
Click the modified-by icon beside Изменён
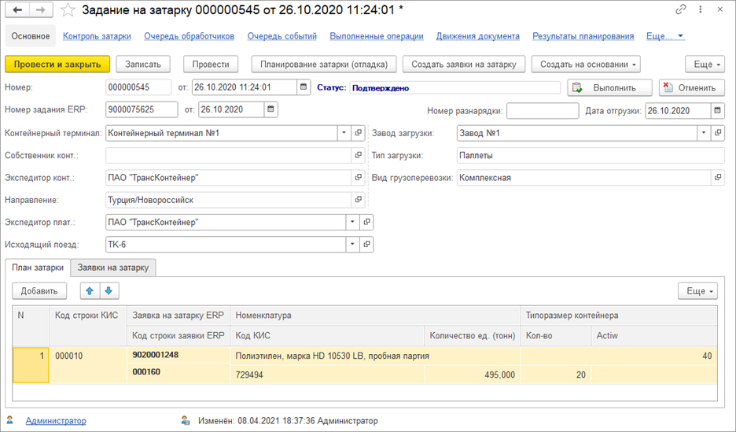[186, 421]
